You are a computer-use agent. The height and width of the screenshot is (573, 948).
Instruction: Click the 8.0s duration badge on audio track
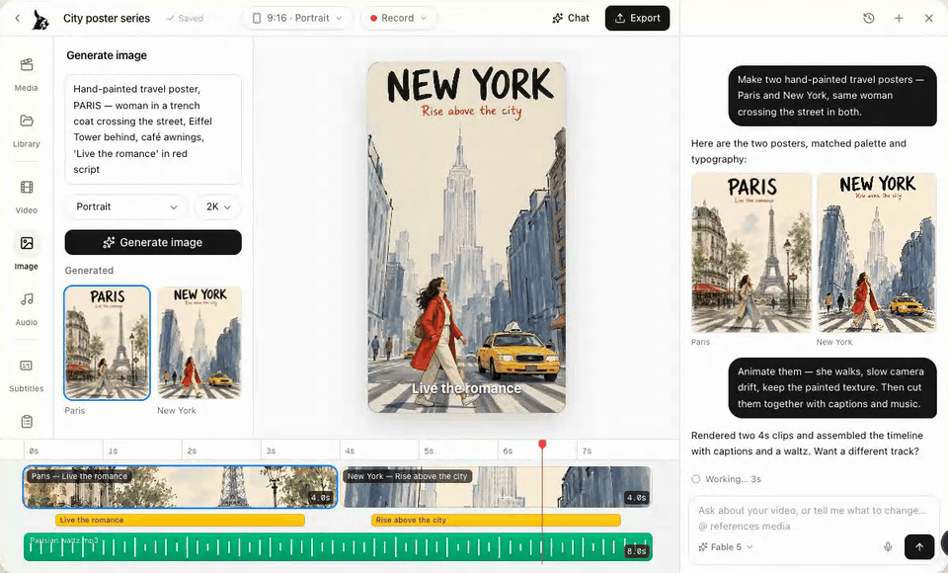tap(636, 551)
